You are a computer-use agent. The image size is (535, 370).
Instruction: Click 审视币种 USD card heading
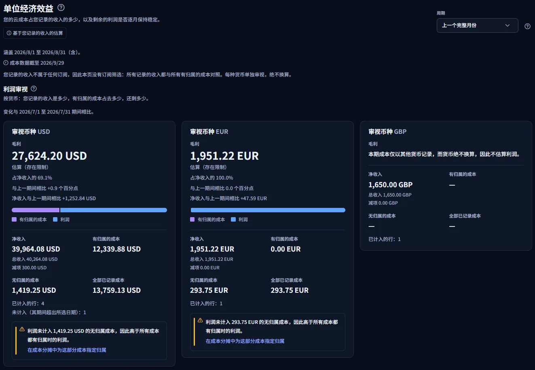[x=31, y=132]
